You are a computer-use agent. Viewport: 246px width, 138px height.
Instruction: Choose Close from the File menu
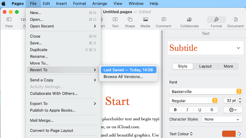tap(63, 36)
